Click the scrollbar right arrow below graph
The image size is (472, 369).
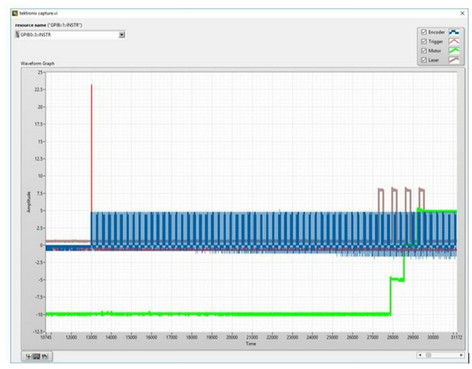coord(462,355)
